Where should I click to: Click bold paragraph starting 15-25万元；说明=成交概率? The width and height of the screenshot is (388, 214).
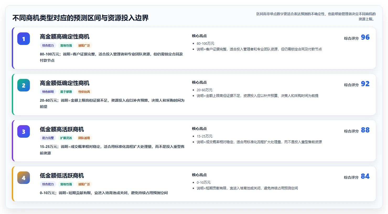[112, 150]
